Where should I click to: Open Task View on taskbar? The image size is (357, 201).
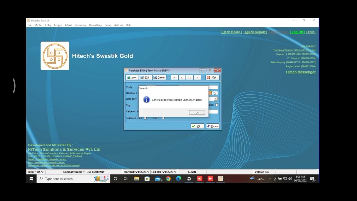pos(126,179)
